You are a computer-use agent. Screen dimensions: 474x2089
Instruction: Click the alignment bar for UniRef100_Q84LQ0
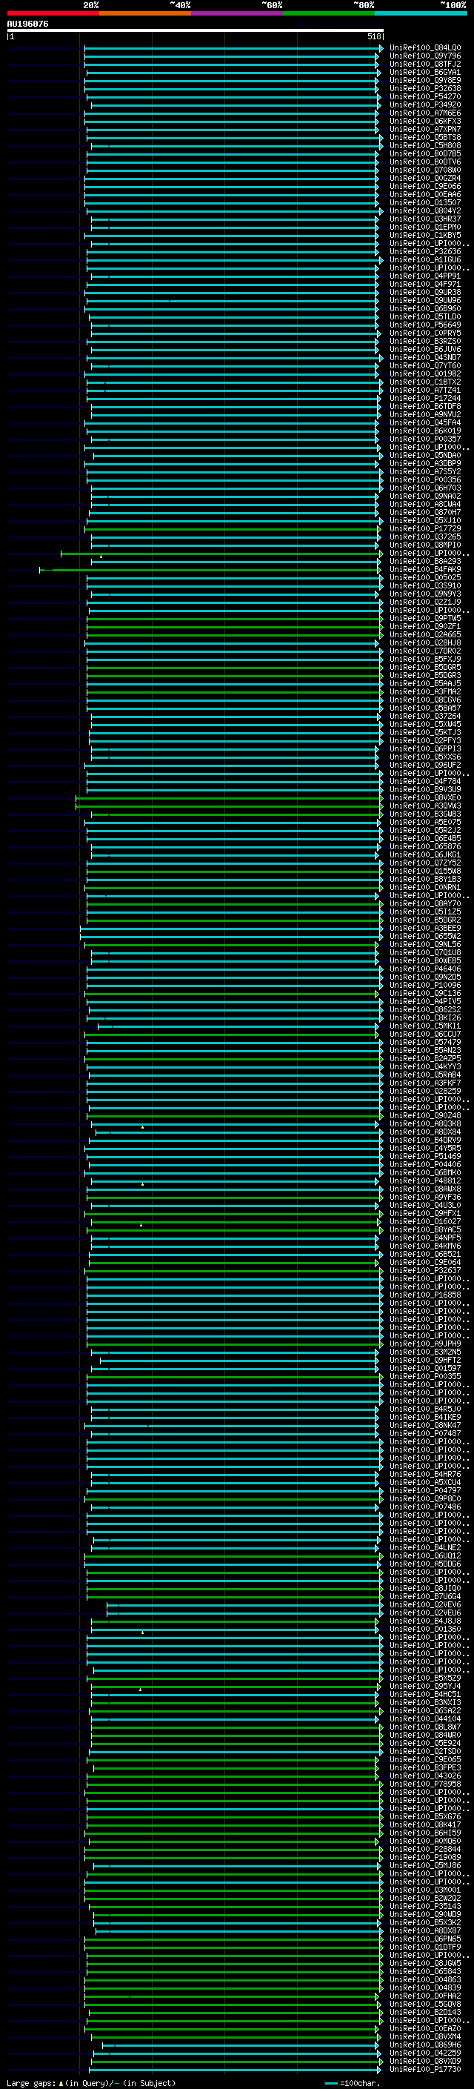click(234, 48)
